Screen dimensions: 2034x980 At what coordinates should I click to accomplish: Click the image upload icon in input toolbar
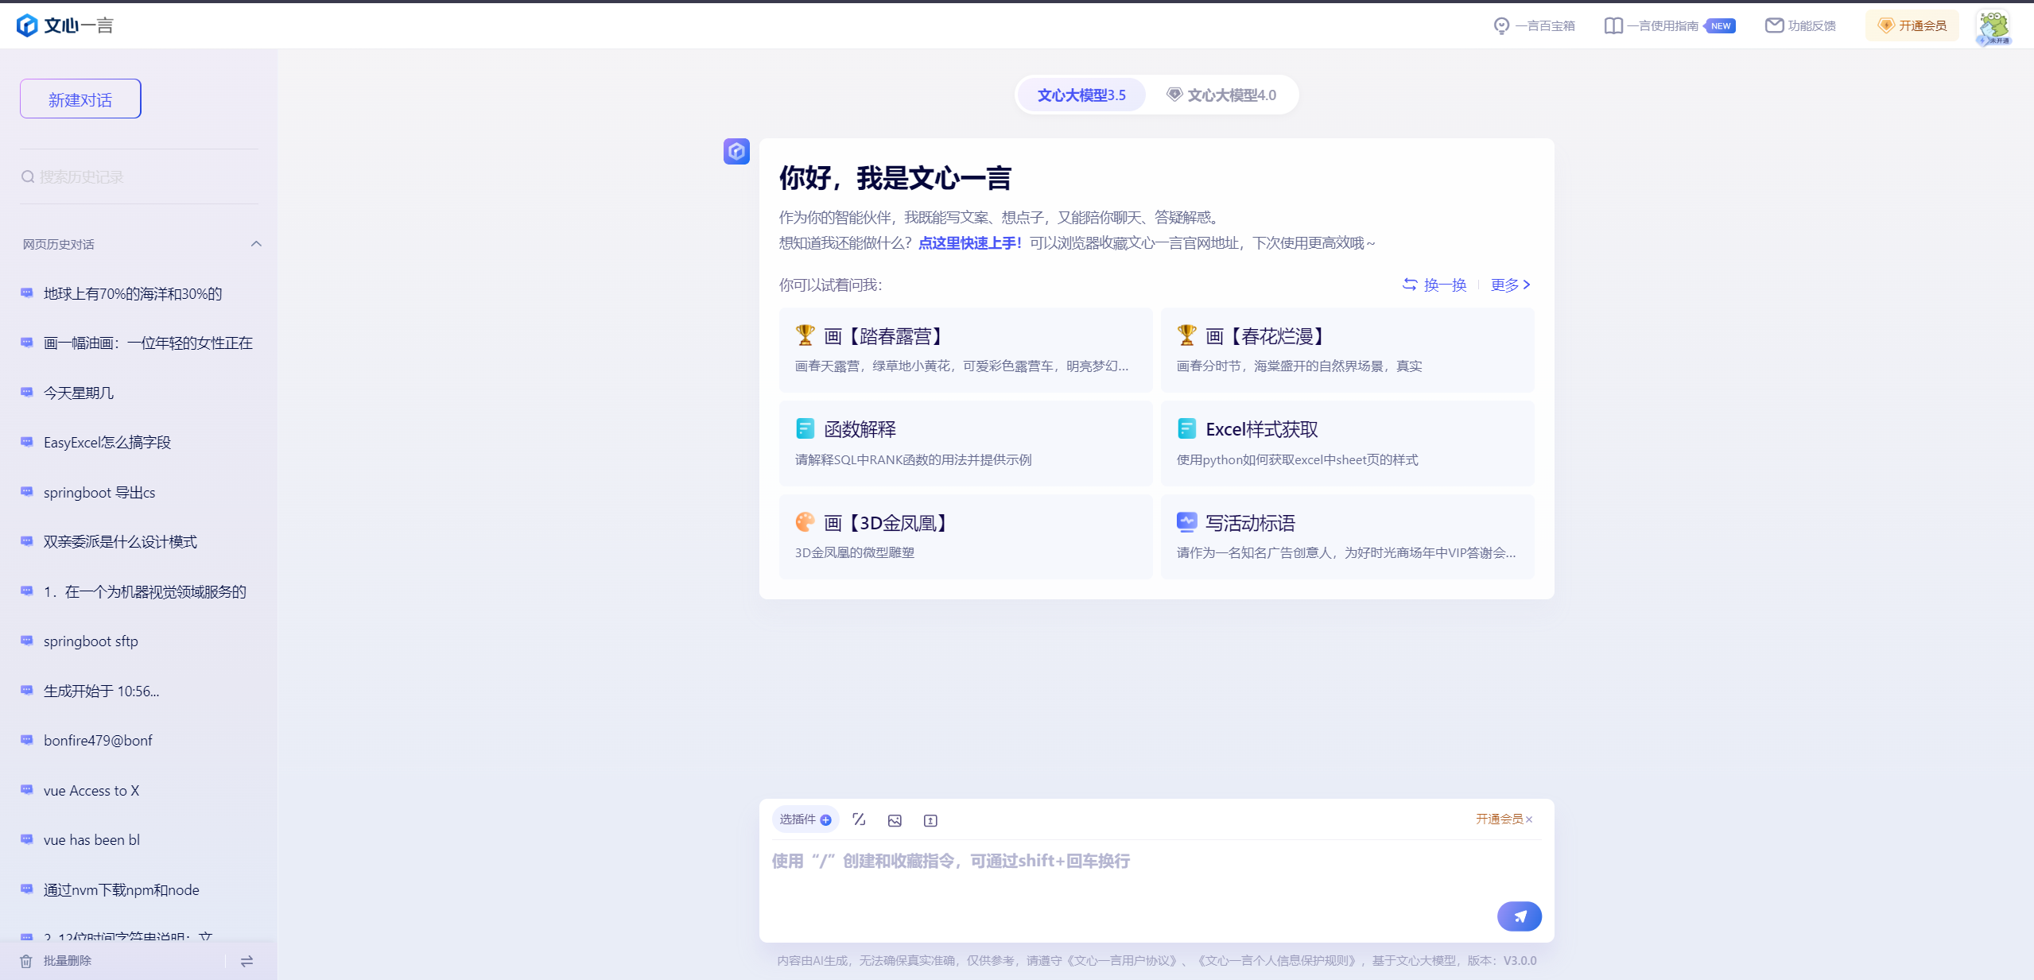click(x=895, y=820)
